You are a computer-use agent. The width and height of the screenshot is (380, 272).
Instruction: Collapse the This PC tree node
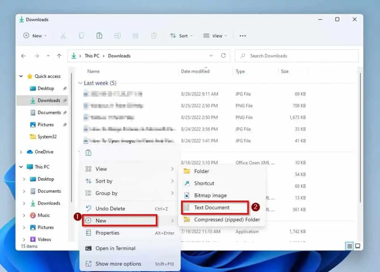click(x=21, y=167)
